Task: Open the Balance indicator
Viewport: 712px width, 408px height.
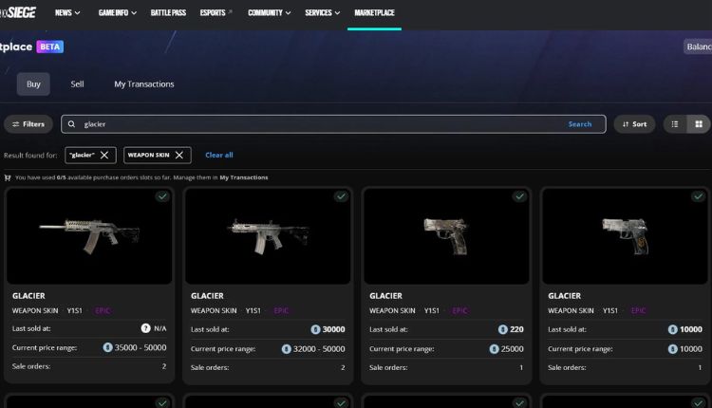Action: click(698, 46)
